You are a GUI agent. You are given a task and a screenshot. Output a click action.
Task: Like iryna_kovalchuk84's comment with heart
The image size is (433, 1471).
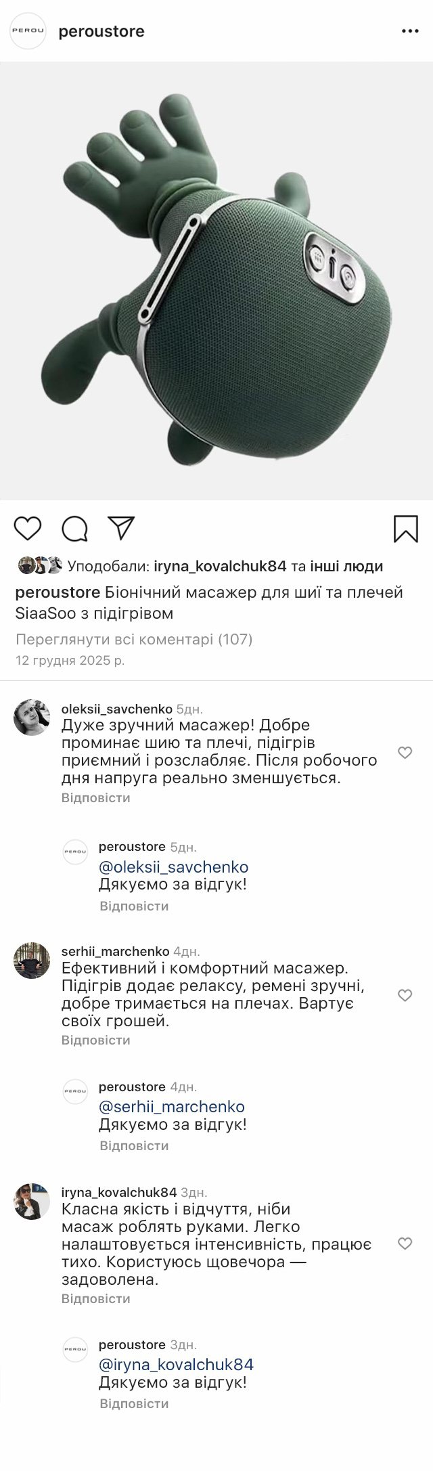click(405, 1244)
